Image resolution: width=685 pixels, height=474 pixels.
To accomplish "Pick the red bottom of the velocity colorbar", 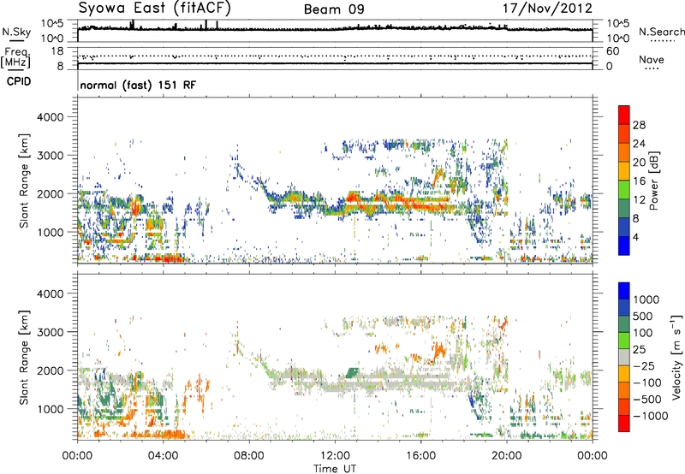I will click(x=624, y=424).
